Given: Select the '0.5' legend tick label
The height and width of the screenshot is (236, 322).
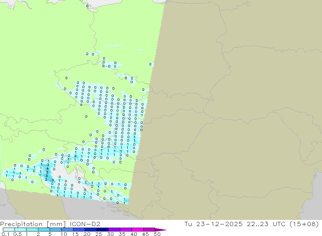Looking at the screenshot, I should [17, 234].
